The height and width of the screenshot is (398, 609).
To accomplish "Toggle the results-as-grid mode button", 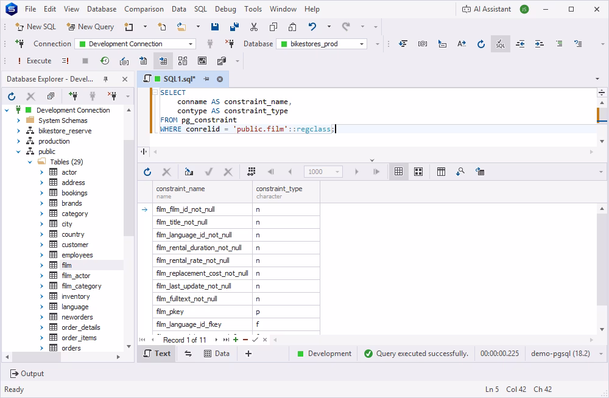I will pos(163,61).
